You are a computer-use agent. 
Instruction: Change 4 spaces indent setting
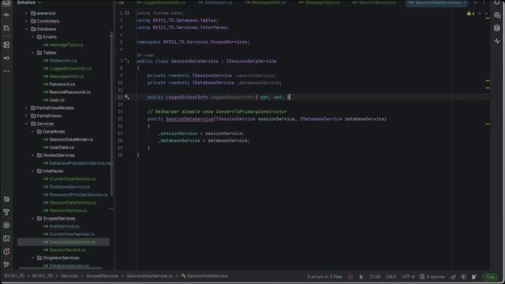(436, 277)
